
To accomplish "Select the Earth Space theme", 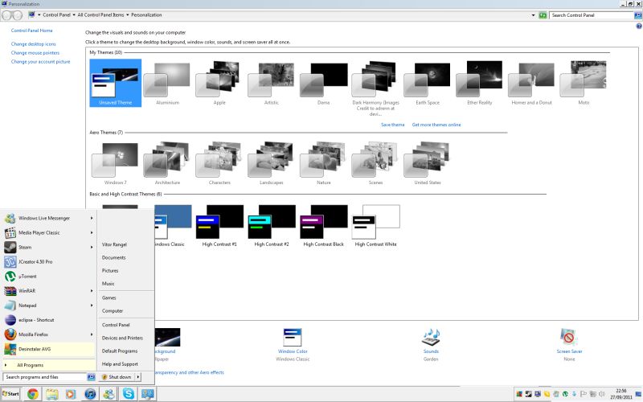I will (x=428, y=84).
